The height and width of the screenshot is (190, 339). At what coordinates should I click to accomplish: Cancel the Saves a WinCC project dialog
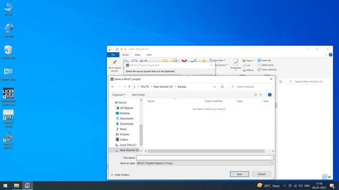[x=261, y=174]
